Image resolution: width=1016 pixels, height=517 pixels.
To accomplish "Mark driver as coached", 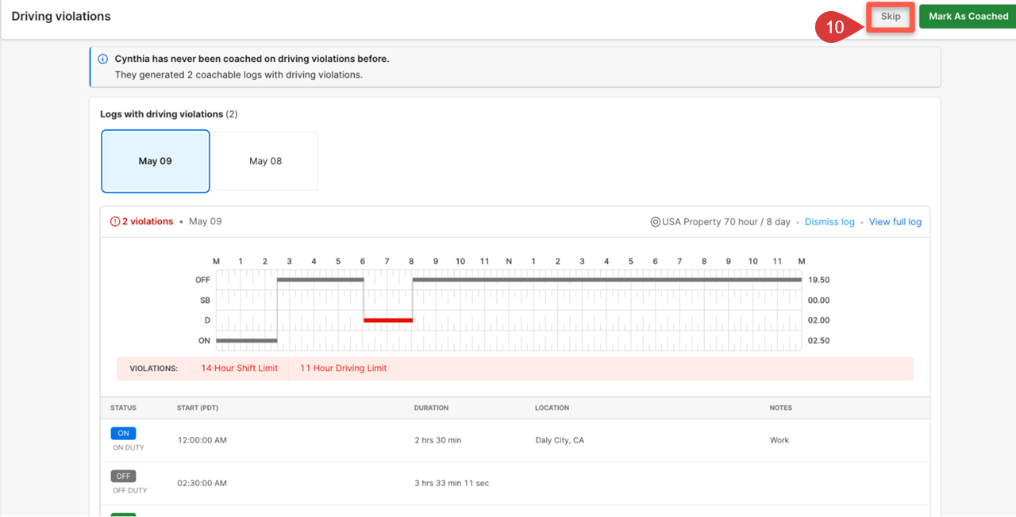I will pyautogui.click(x=968, y=17).
